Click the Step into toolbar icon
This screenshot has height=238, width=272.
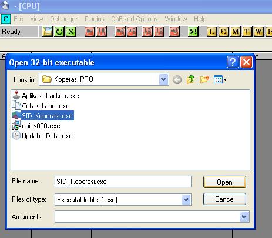[120, 32]
